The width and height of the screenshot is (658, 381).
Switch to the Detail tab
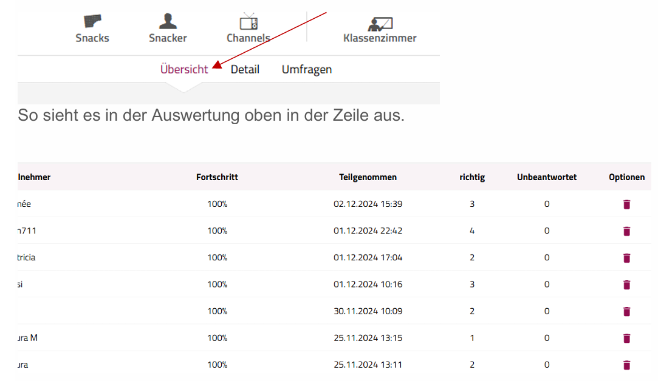[245, 69]
